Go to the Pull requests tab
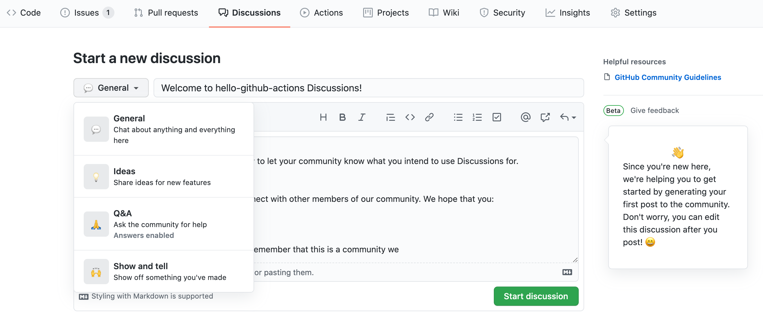 click(x=166, y=13)
